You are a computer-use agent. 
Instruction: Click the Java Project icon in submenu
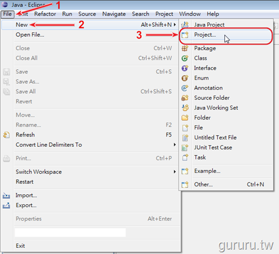185,25
